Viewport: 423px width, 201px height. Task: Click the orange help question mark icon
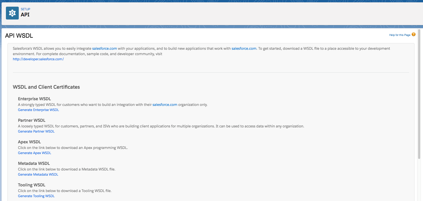(x=413, y=34)
